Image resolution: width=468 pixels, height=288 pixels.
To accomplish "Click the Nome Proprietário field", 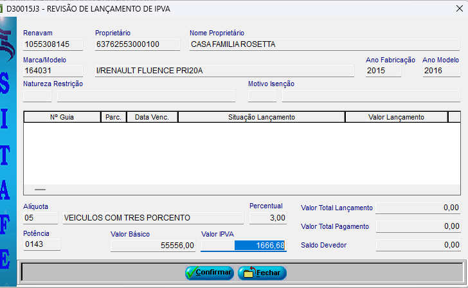I will tap(324, 44).
